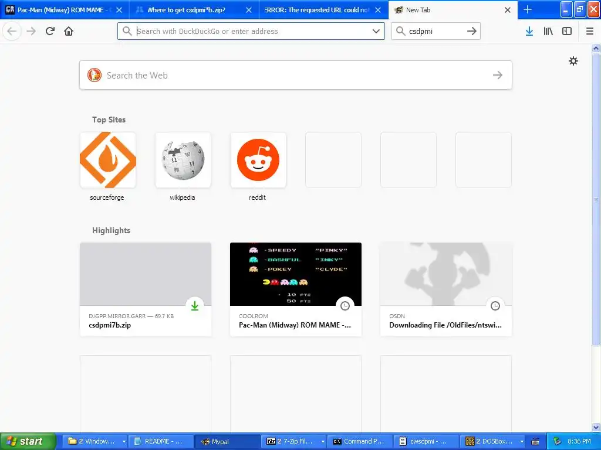Switch to README taskbar window

tap(161, 441)
